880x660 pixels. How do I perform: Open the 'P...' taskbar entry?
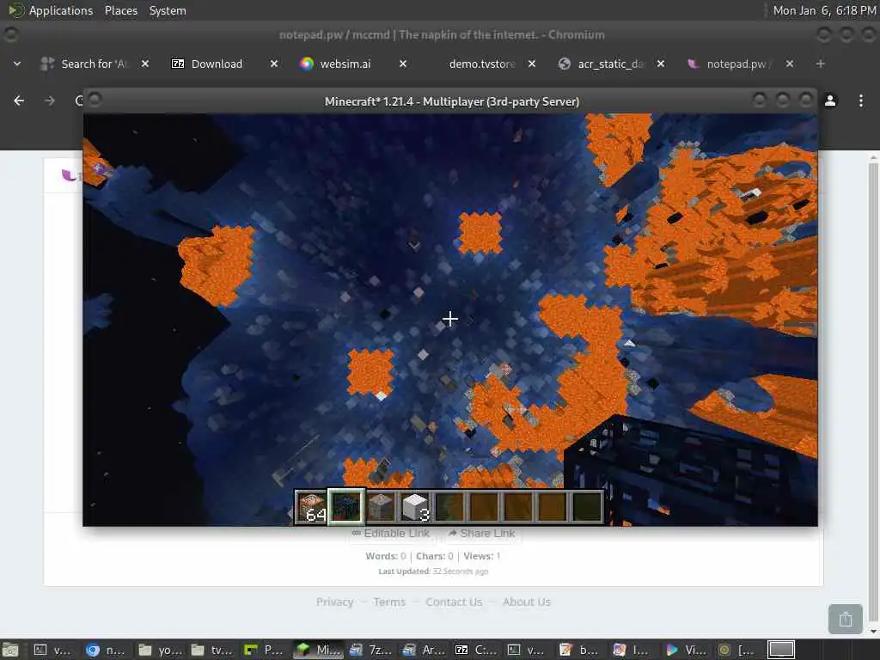pos(264,650)
